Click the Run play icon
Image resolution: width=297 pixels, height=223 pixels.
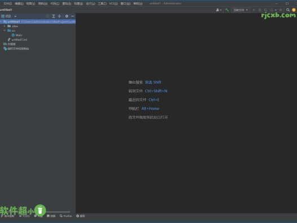(254, 10)
